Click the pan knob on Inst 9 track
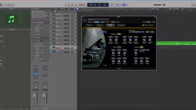This screenshot has width=196, height=110. tap(75, 47)
